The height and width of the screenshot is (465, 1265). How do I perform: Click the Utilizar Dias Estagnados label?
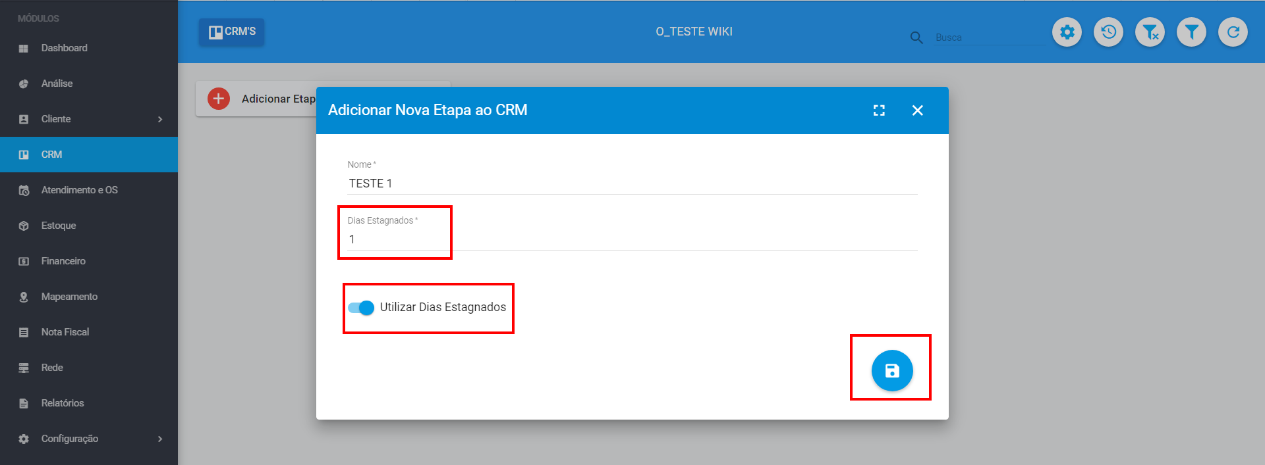click(x=443, y=307)
